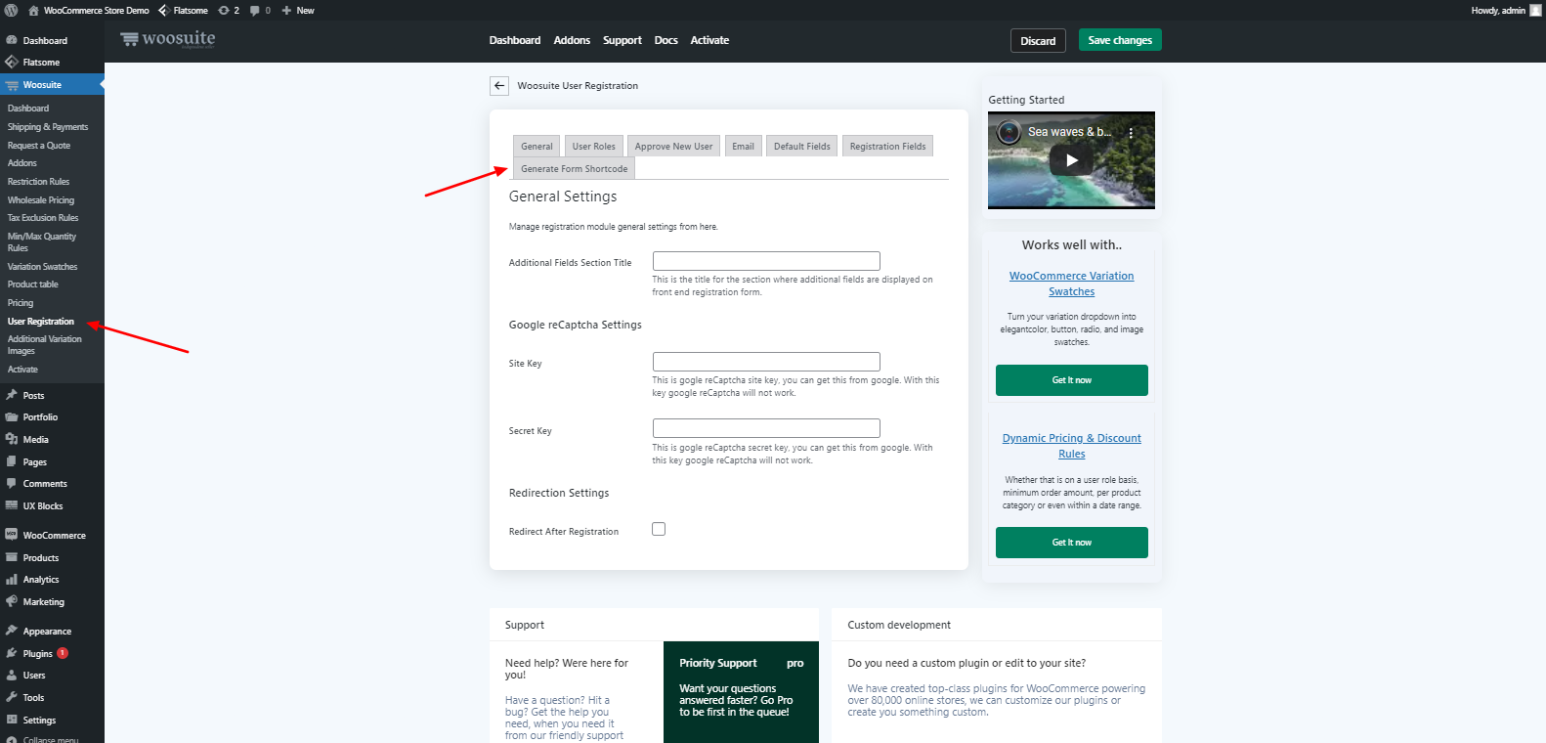Open the comments bubble in admin bar
The image size is (1546, 743).
click(x=260, y=10)
